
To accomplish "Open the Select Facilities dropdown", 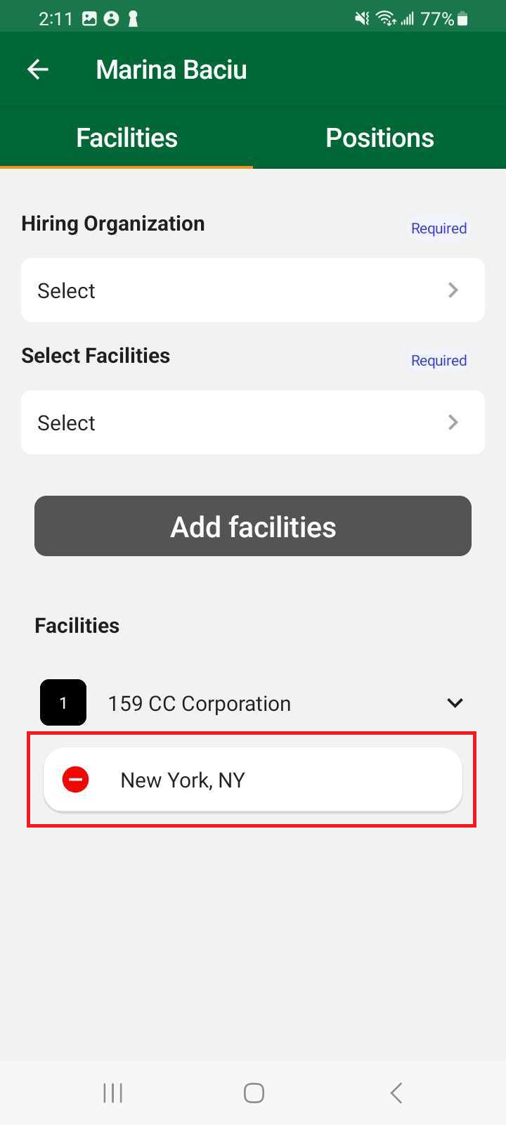I will 253,422.
